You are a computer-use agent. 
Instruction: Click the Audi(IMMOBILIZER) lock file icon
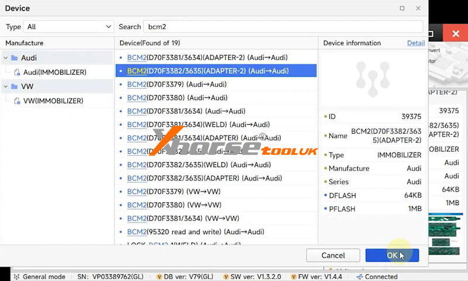(18, 72)
